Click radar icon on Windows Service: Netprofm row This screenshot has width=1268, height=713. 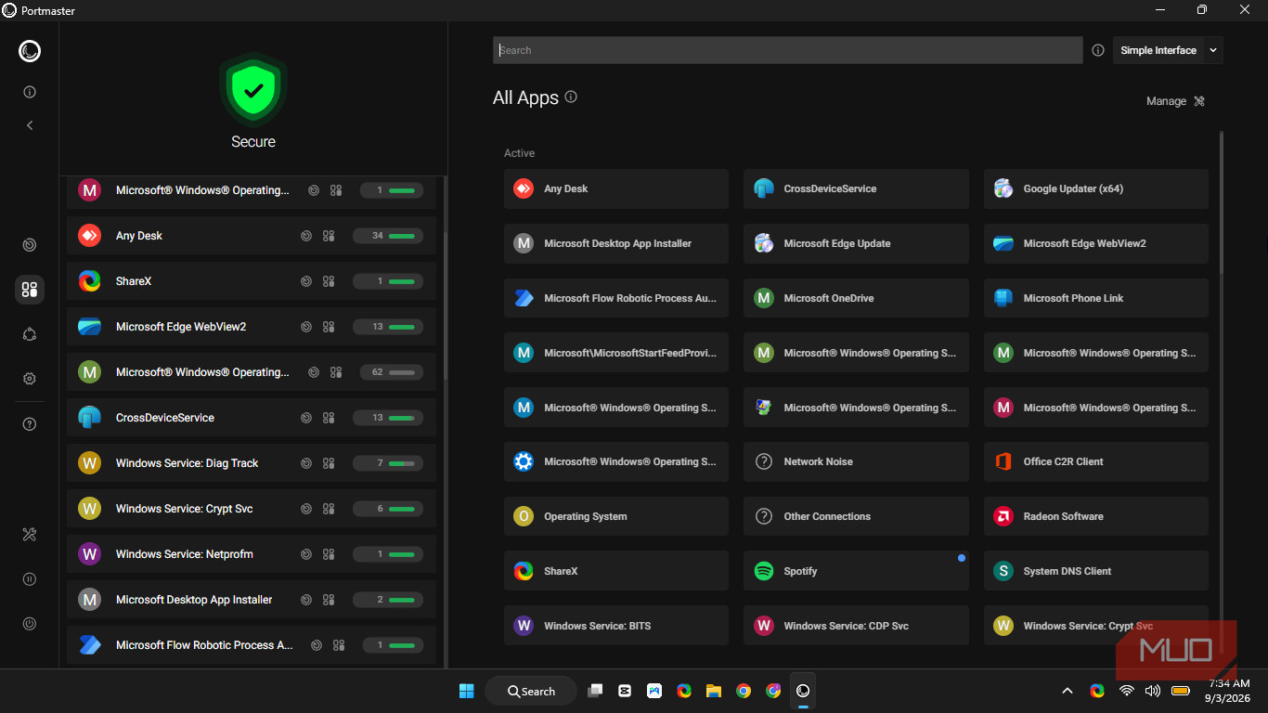(306, 554)
